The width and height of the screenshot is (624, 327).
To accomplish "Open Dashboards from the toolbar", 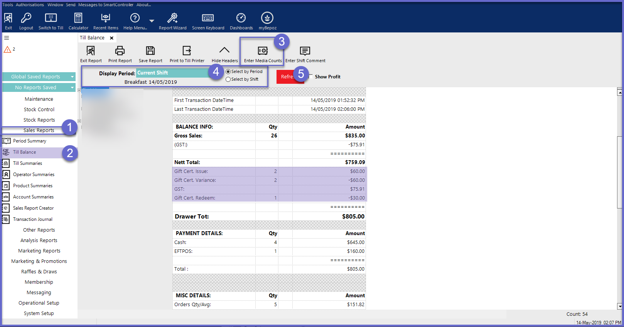I will [x=241, y=18].
